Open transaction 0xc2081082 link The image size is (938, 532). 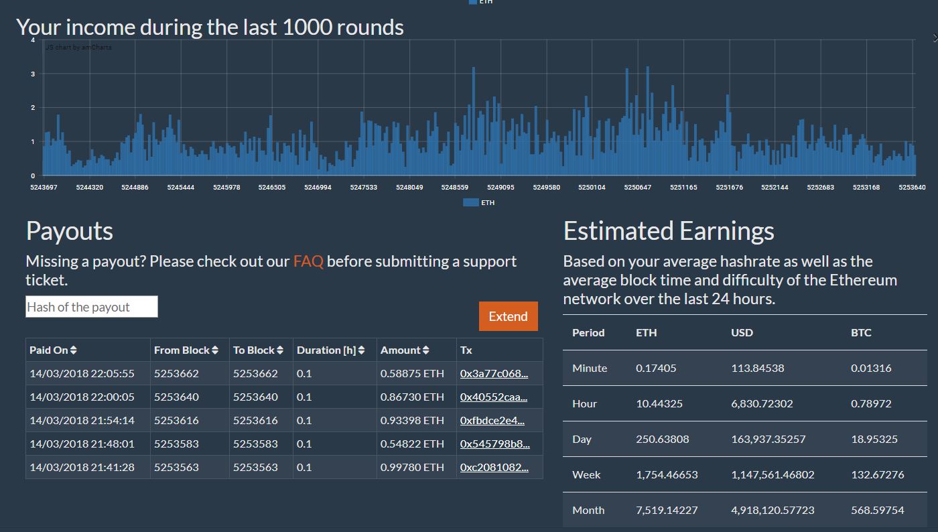[494, 467]
